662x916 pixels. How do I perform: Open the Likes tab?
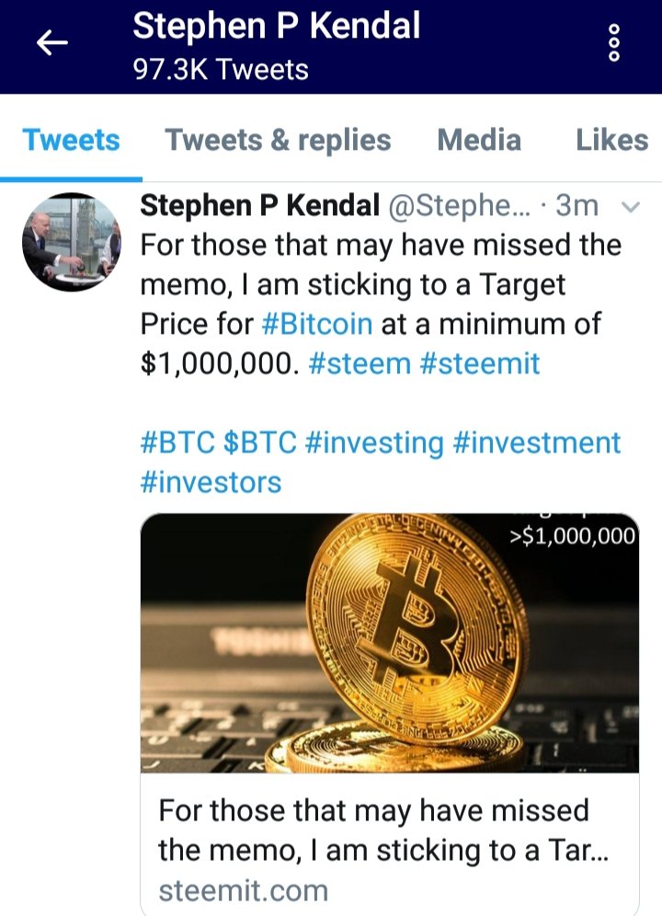[x=611, y=140]
